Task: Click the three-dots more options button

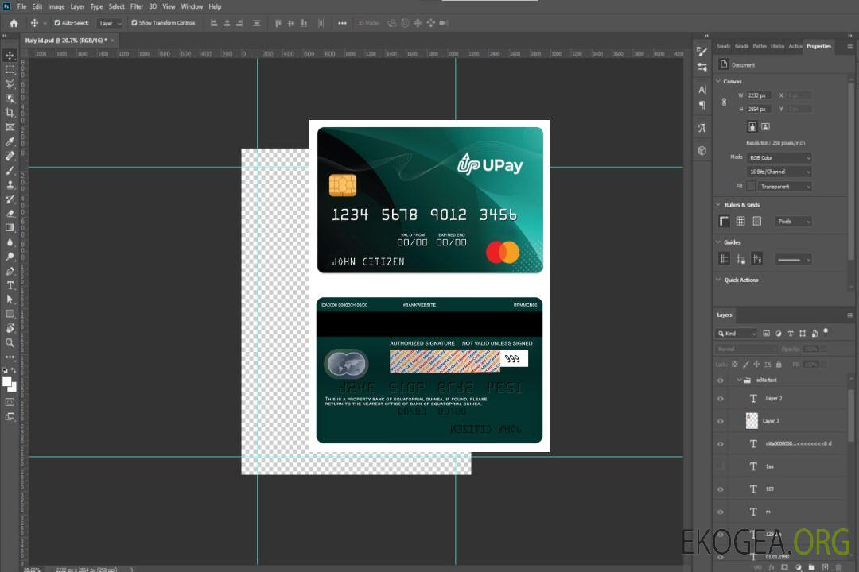Action: (342, 23)
